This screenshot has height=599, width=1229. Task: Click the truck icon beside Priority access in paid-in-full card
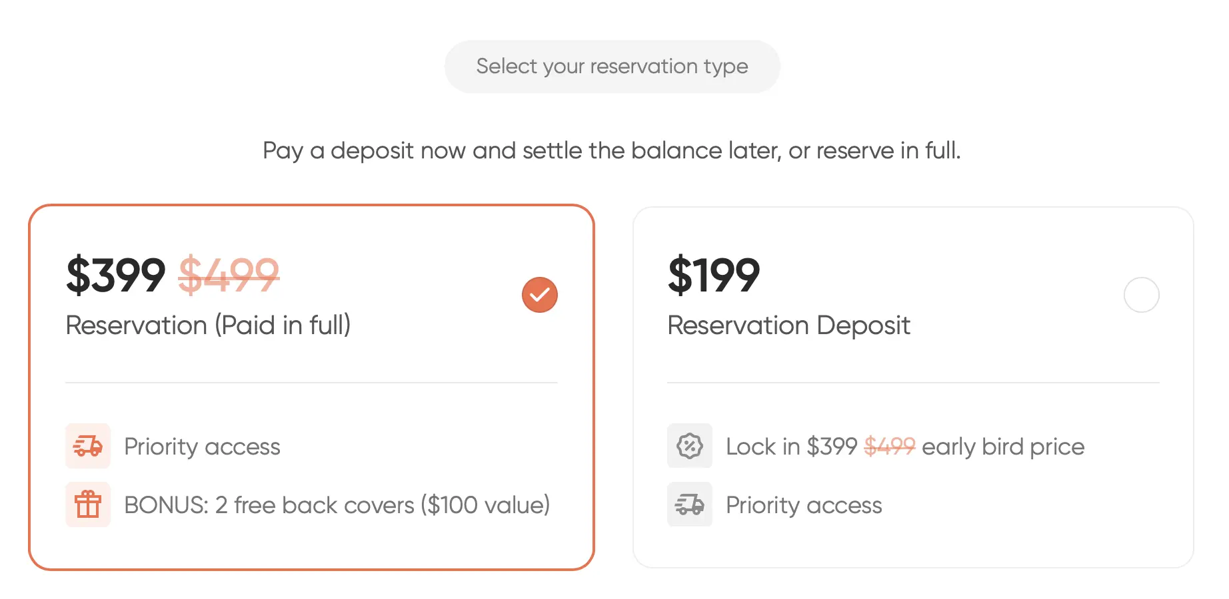[x=88, y=446]
